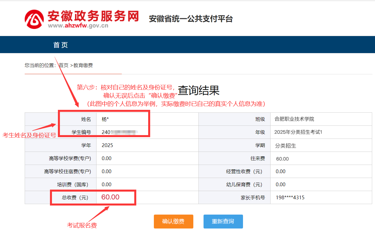Click the red total fee amount 60.00

[110, 197]
